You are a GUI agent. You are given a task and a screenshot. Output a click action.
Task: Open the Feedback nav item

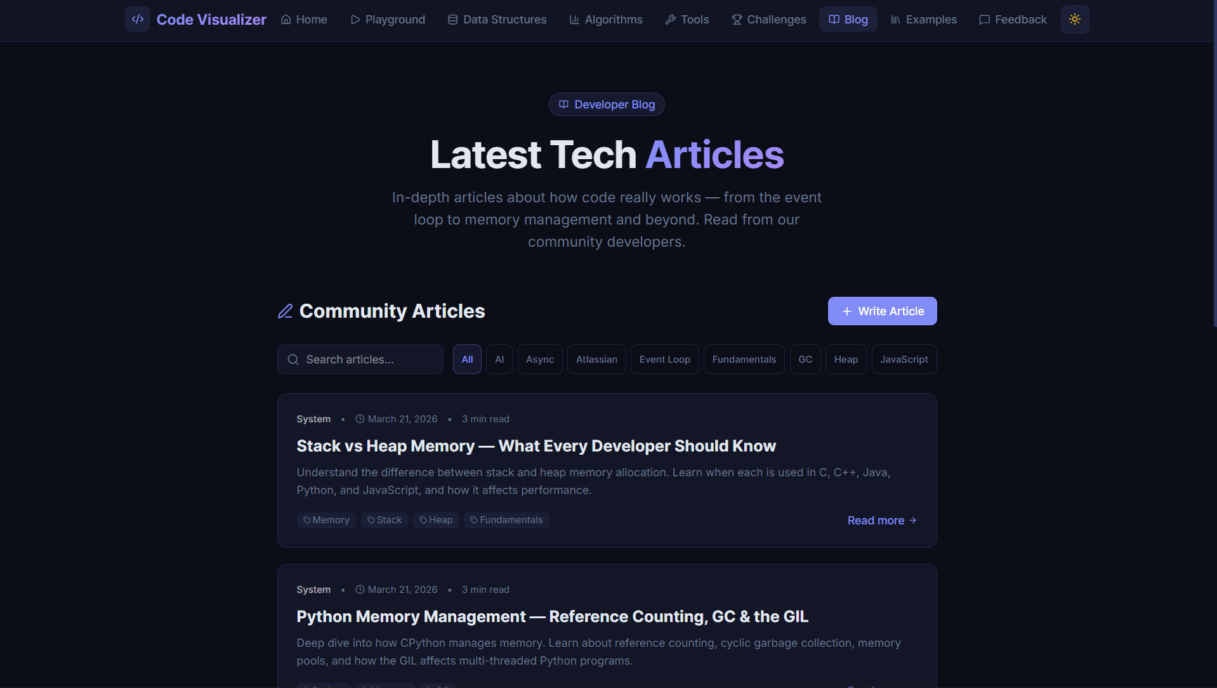[1013, 20]
